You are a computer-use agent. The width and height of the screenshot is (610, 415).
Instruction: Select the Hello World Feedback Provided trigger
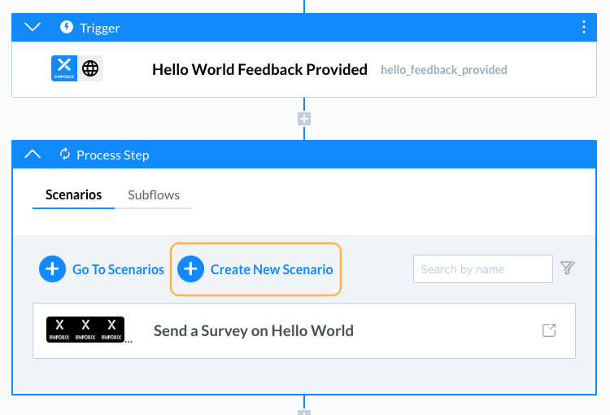pos(259,70)
